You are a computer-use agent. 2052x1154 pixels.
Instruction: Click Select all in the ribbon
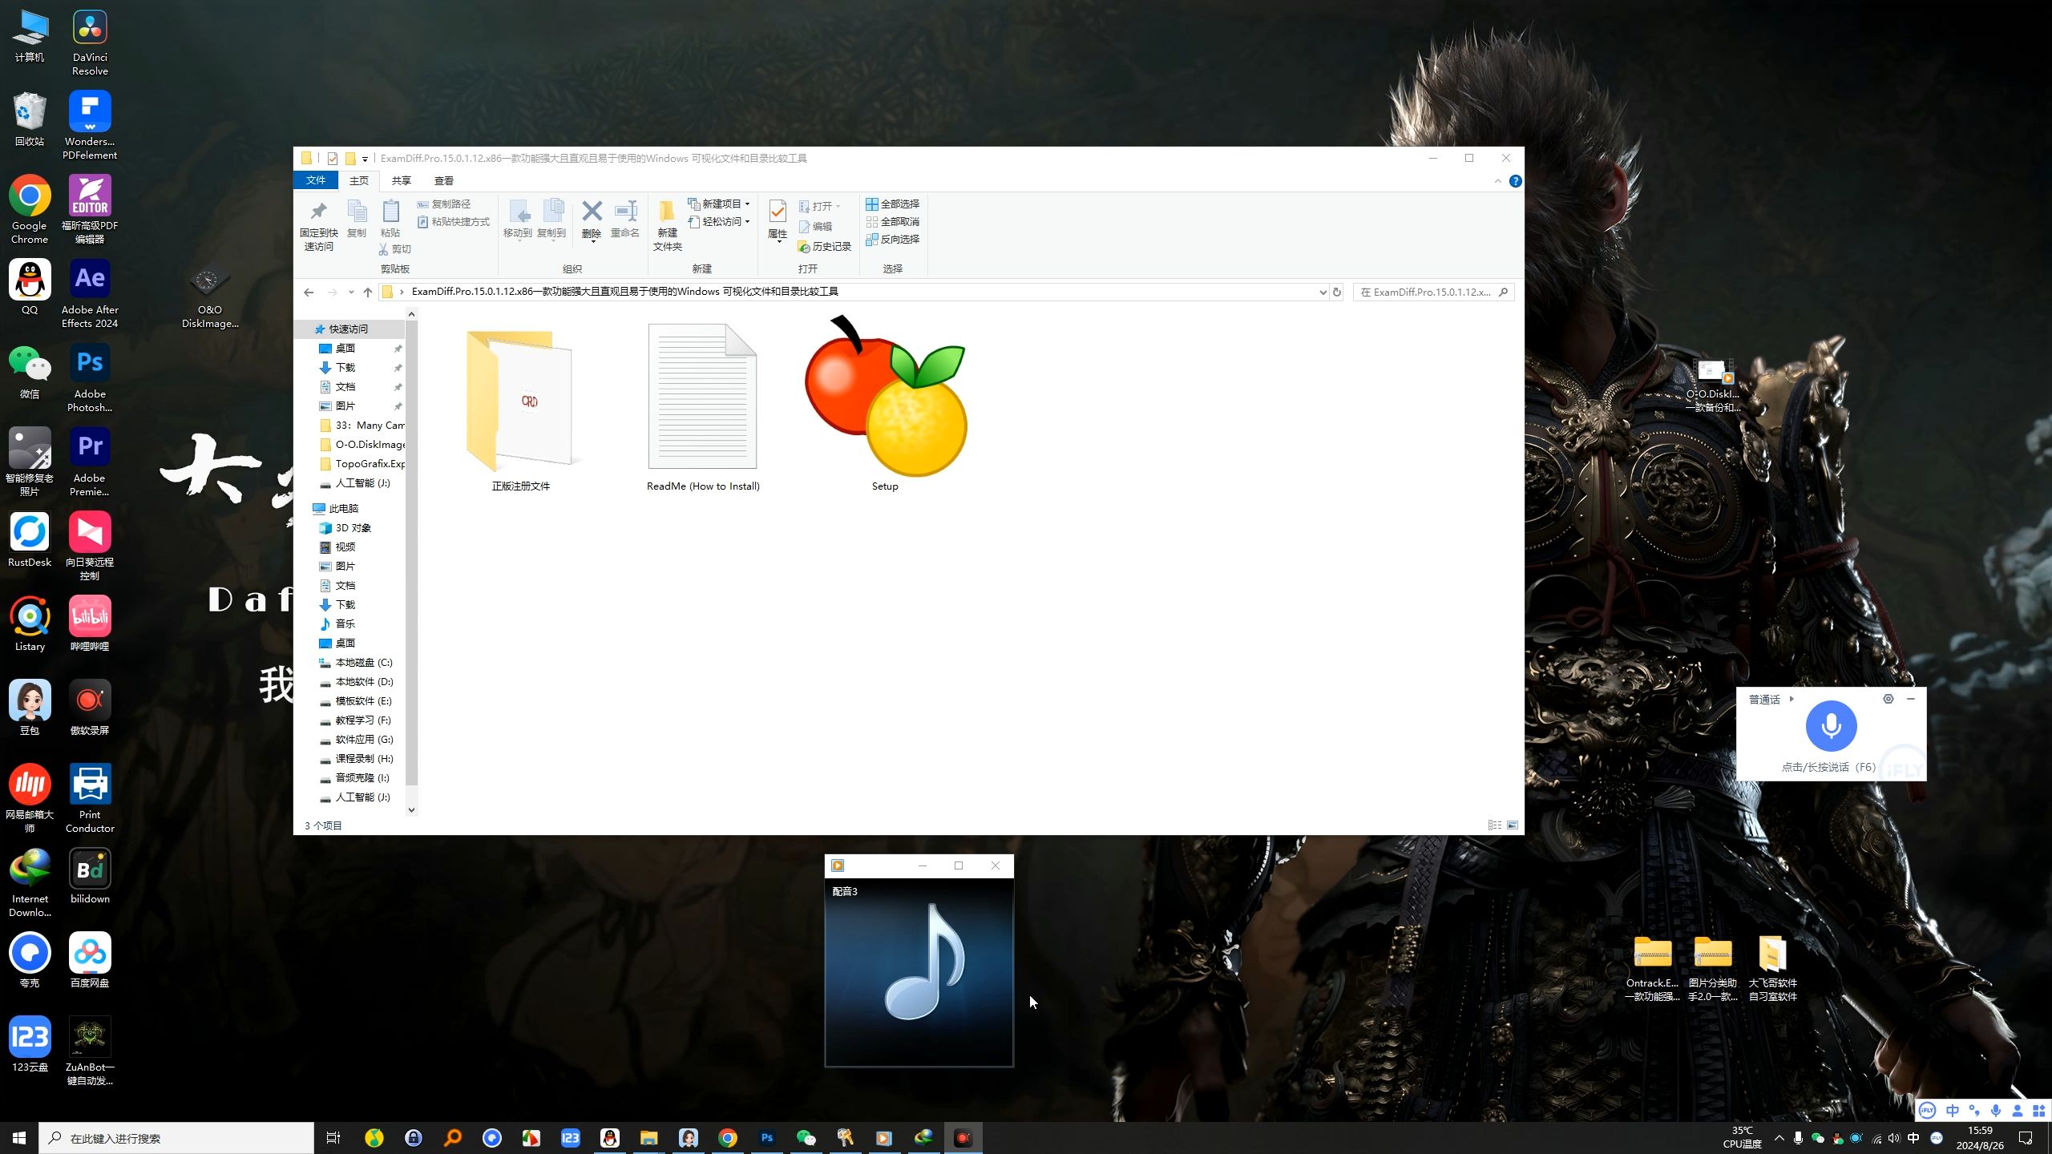tap(892, 204)
